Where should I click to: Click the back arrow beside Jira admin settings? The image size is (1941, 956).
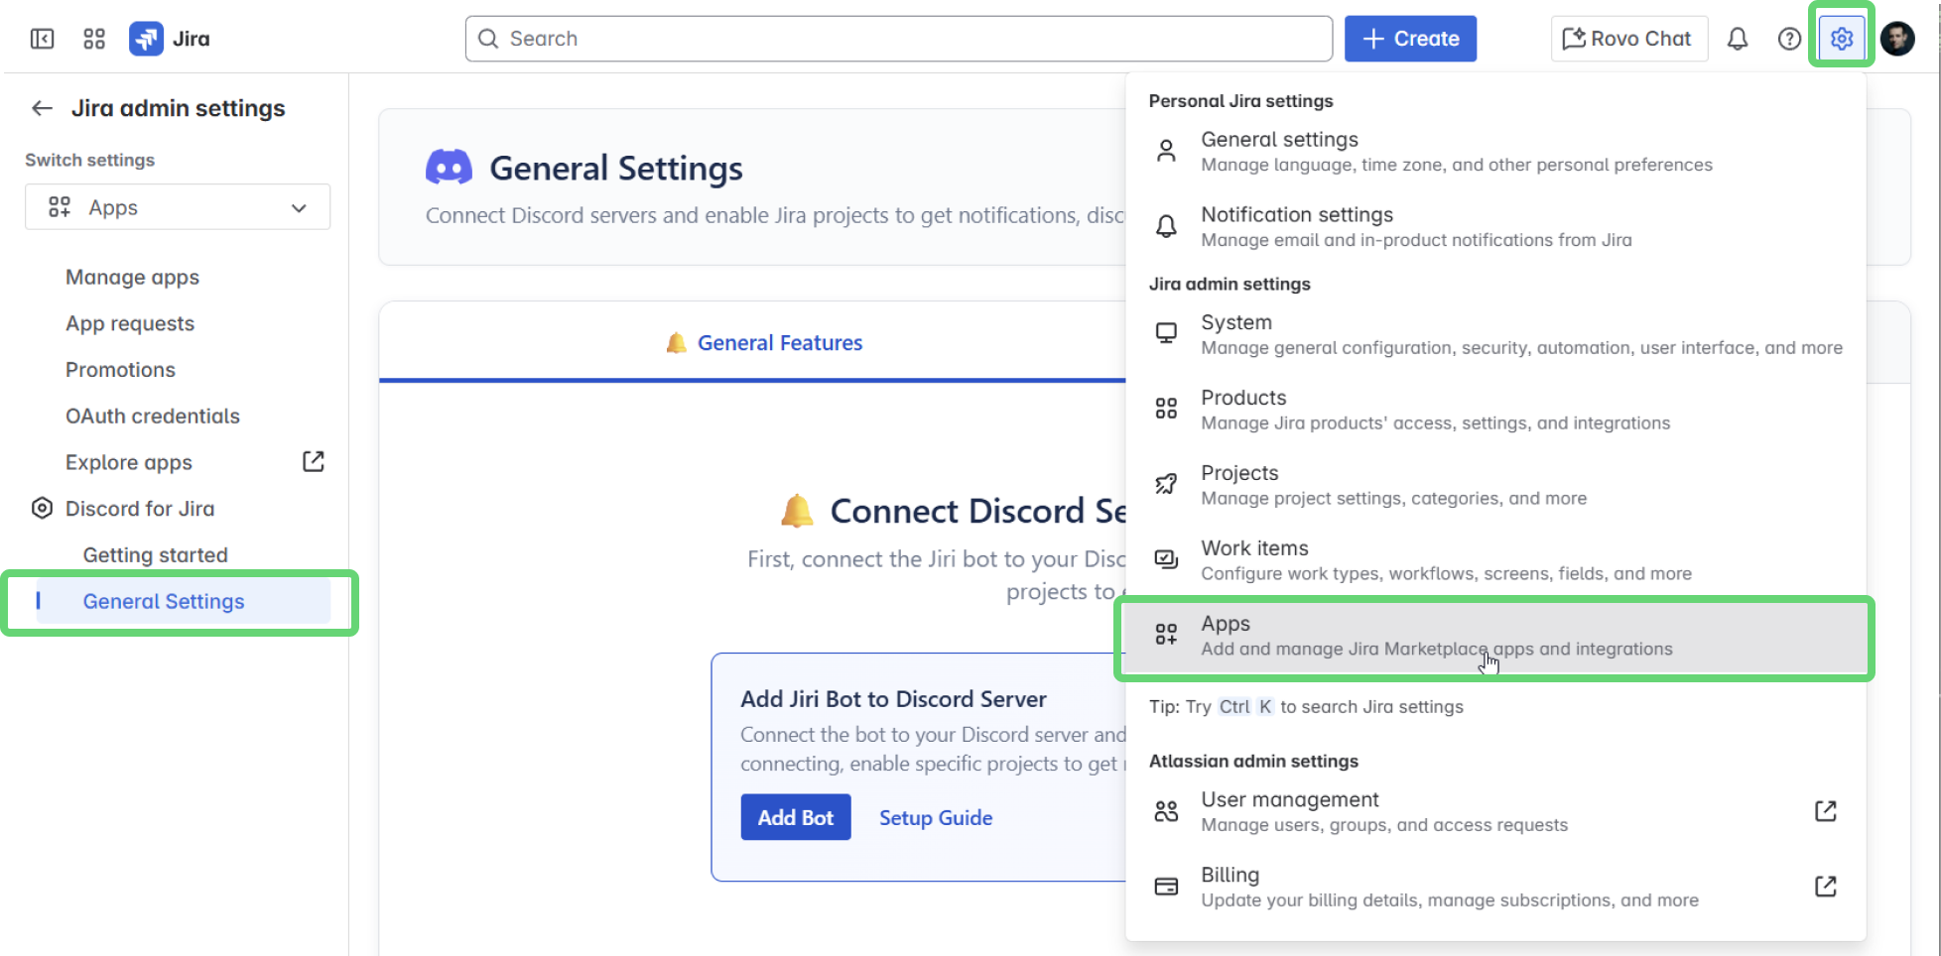[42, 108]
